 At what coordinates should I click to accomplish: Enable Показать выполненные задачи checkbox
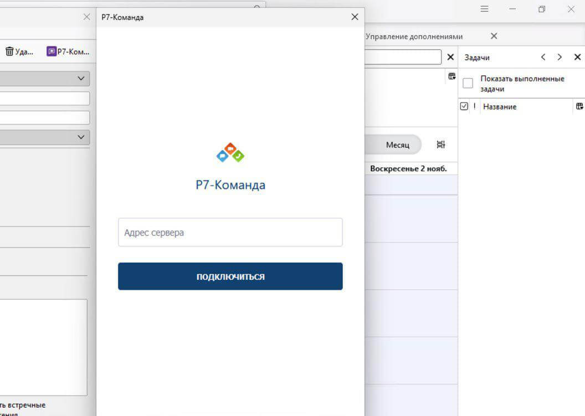(468, 84)
